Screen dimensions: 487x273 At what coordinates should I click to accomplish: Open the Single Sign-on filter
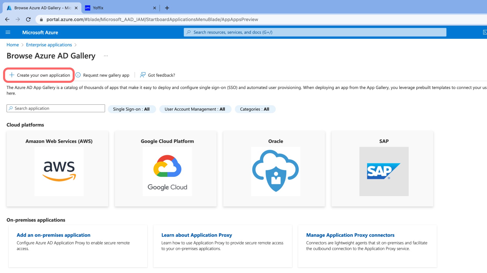pyautogui.click(x=131, y=109)
